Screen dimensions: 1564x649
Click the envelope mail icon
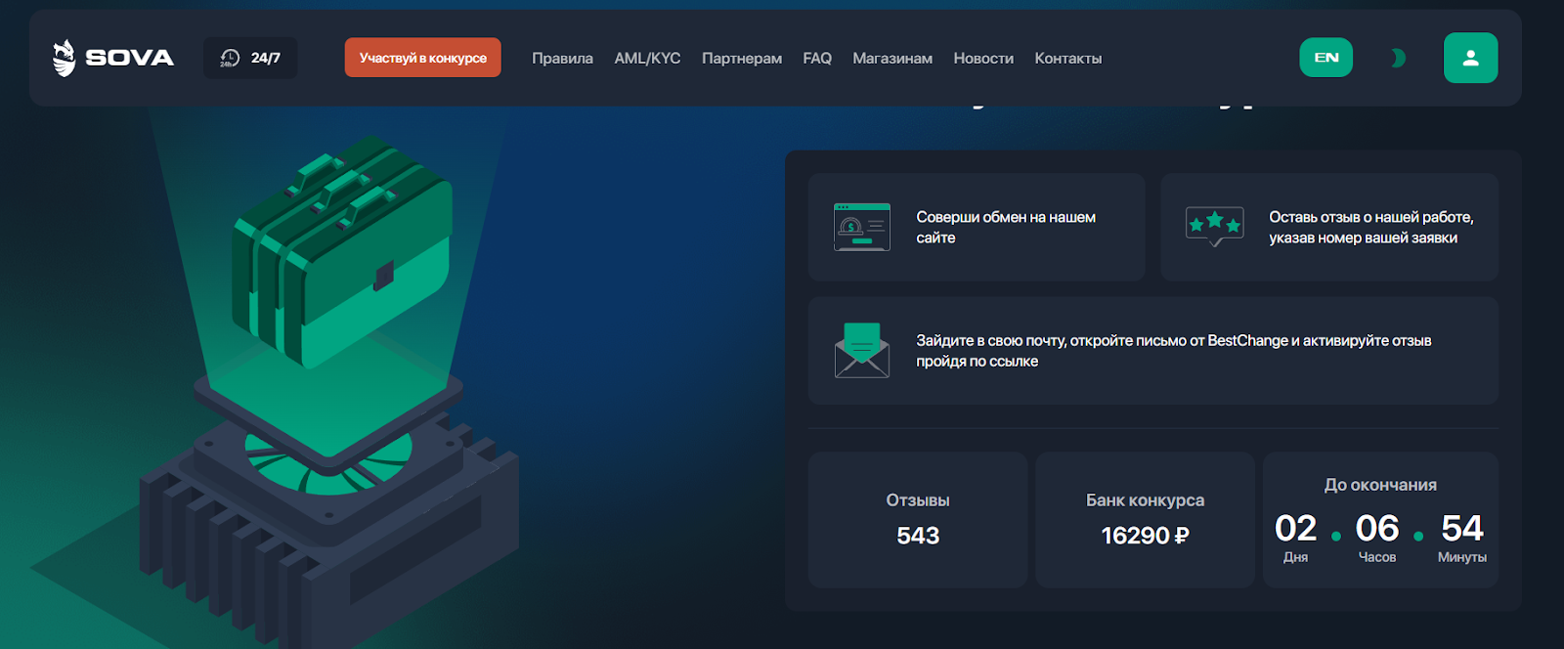tap(861, 351)
